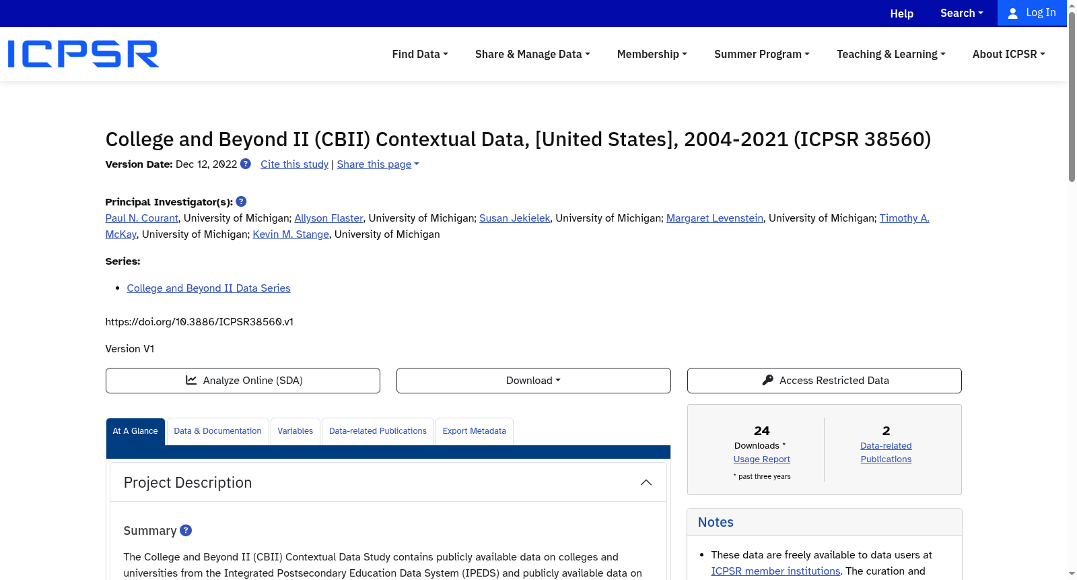Open the Find Data dropdown menu
1077x580 pixels.
420,54
